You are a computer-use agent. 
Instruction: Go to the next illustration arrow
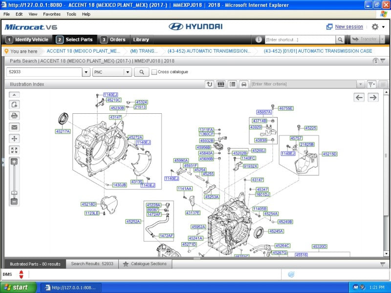(373, 98)
